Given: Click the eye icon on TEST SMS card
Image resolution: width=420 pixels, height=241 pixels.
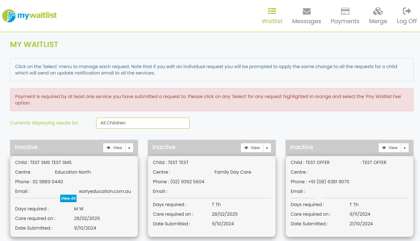Looking at the screenshot, I should pos(109,147).
